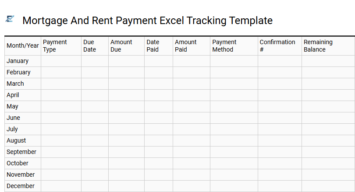Image resolution: width=355 pixels, height=192 pixels.
Task: Click the May Amount Paid cell
Action: point(192,106)
